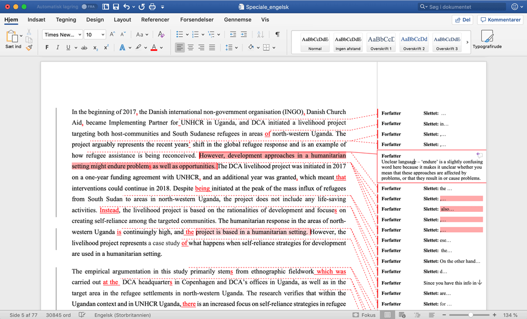
Task: Open the Forsendelser tab
Action: click(x=197, y=19)
